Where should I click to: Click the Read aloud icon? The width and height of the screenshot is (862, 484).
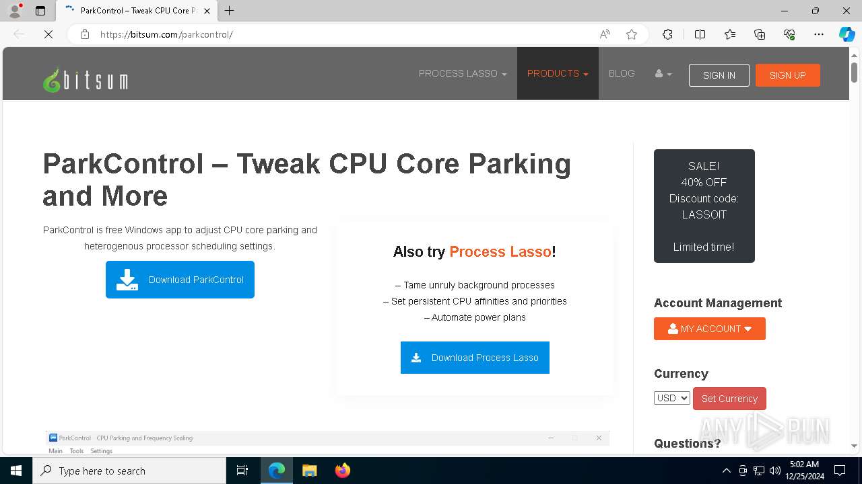pos(605,34)
